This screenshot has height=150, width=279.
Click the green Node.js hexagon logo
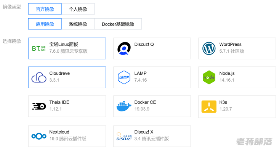pyautogui.click(x=209, y=77)
